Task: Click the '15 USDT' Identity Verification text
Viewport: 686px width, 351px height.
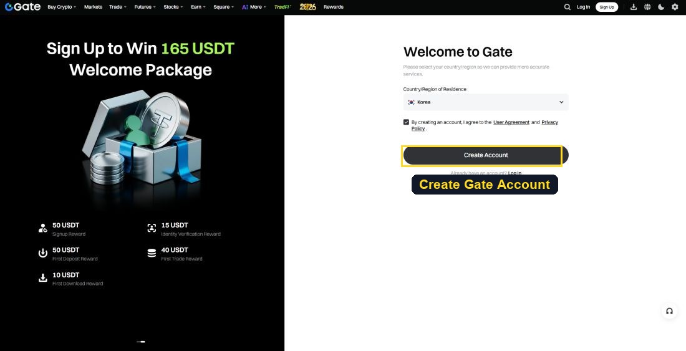Action: point(175,225)
